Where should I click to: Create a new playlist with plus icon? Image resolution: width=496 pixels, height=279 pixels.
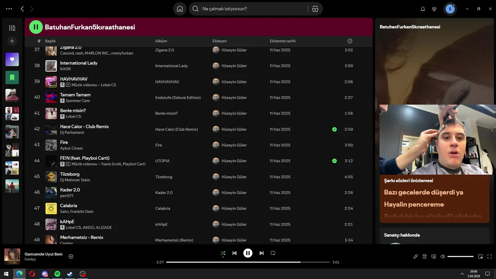tap(12, 41)
